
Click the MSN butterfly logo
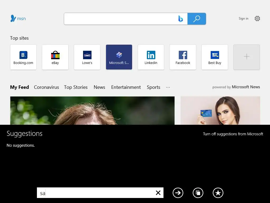pos(18,19)
